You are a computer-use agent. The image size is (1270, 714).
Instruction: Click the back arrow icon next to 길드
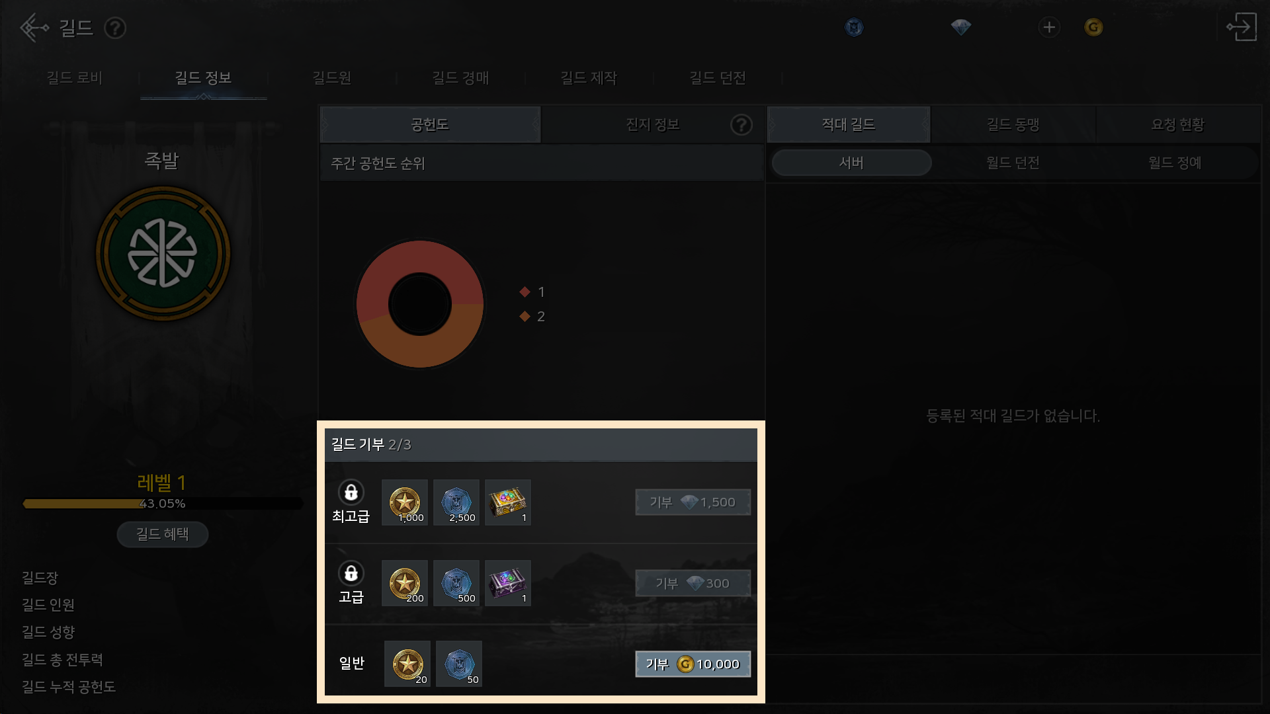(x=34, y=28)
